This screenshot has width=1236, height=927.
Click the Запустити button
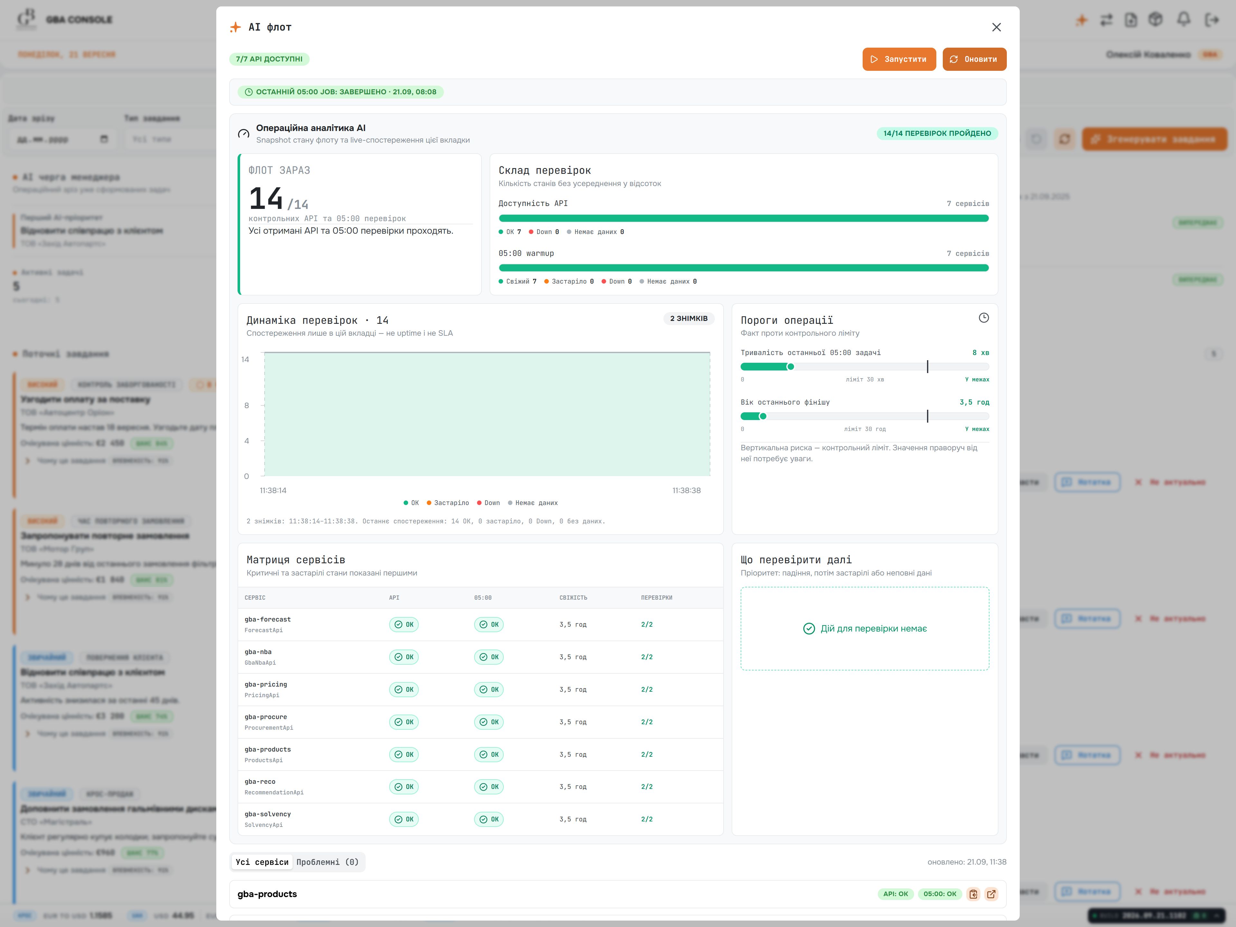pyautogui.click(x=899, y=59)
